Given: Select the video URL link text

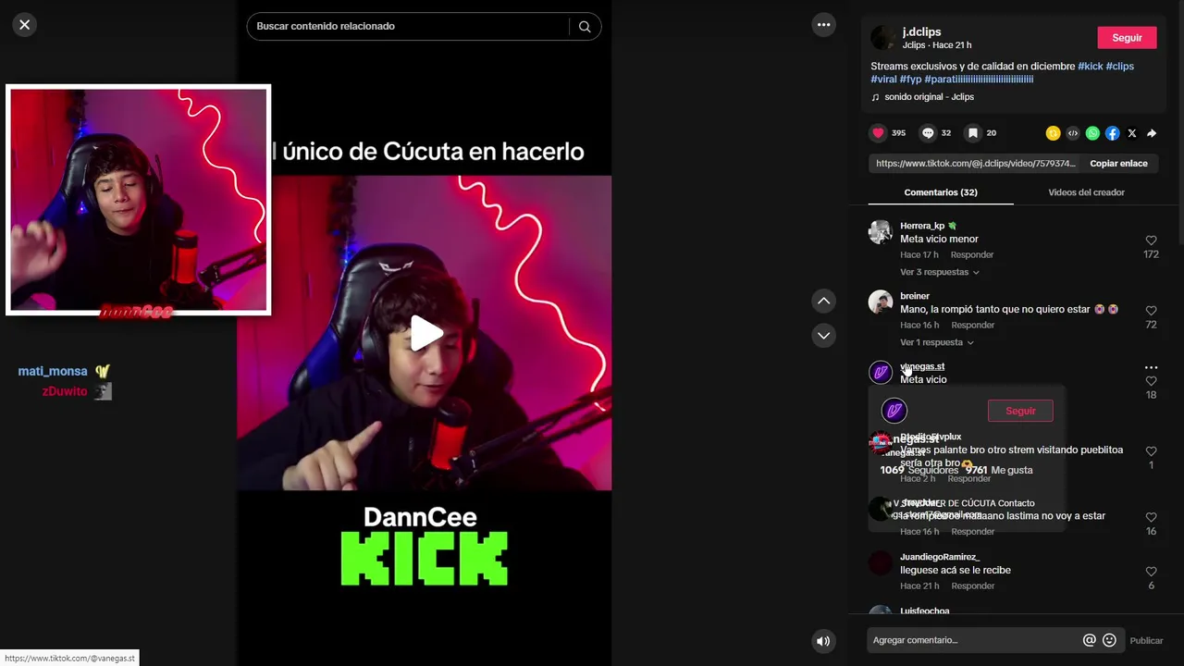Looking at the screenshot, I should click(975, 164).
